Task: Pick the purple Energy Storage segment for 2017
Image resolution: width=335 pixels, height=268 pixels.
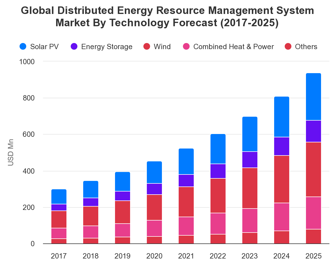Action: [x=59, y=207]
